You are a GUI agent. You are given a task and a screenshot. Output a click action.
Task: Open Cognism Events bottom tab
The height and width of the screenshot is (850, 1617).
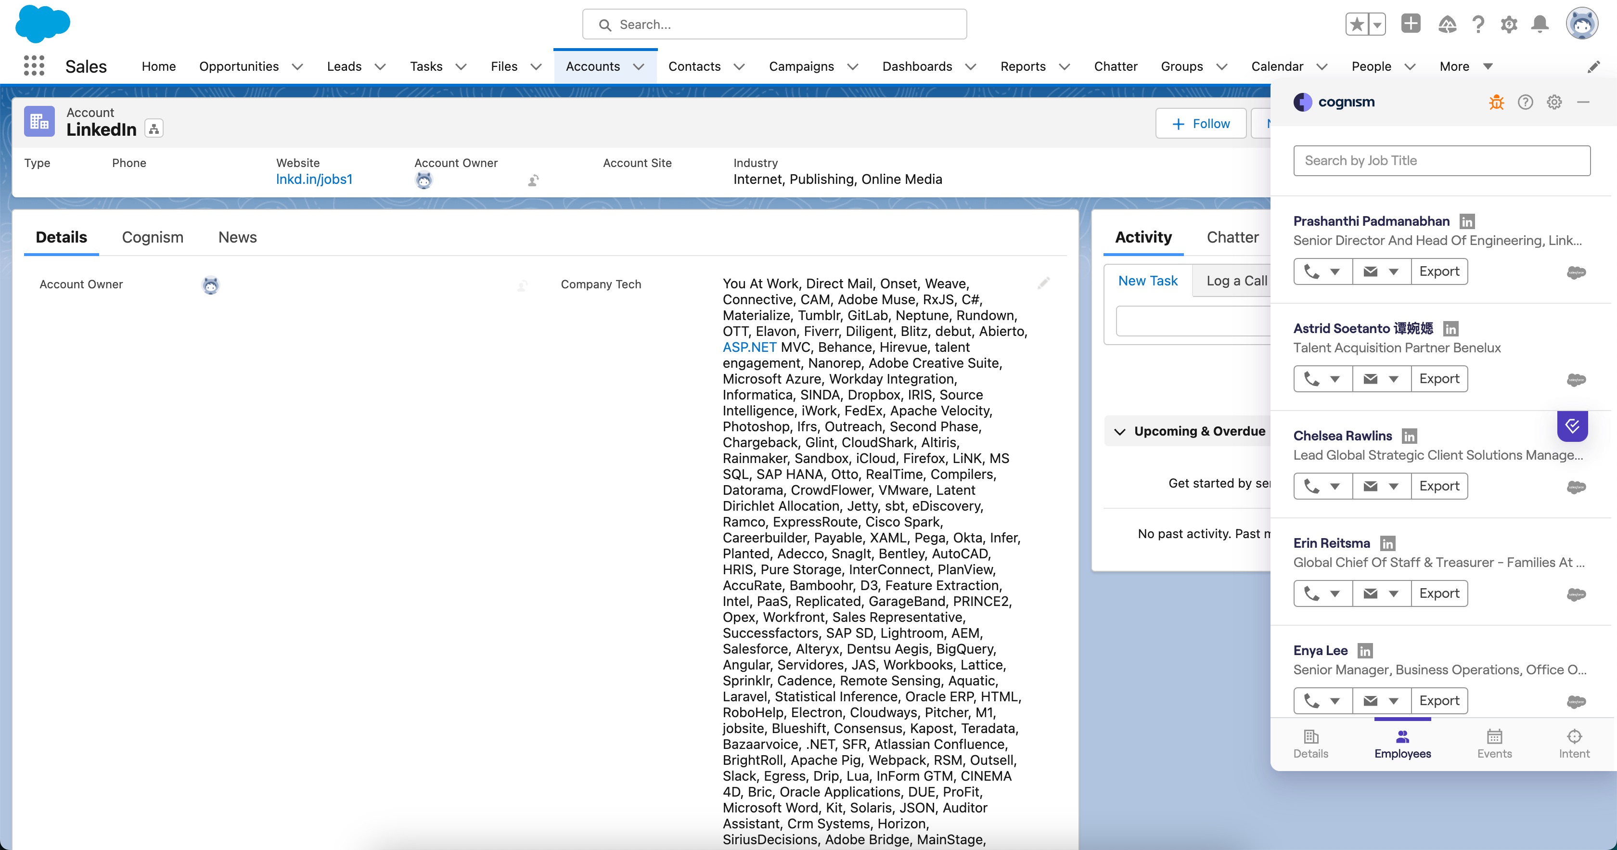point(1494,745)
